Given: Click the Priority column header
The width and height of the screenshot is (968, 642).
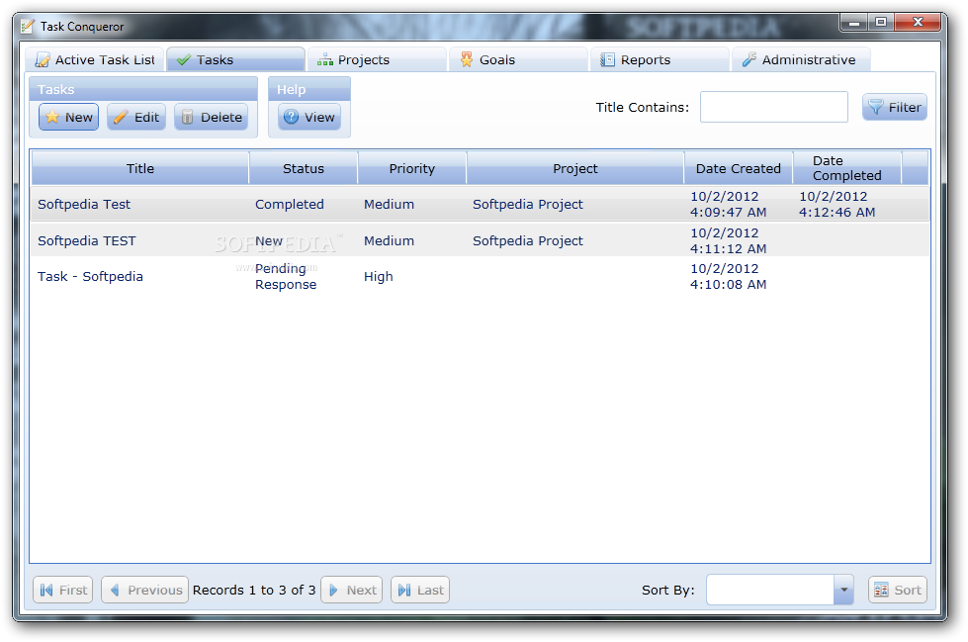Looking at the screenshot, I should 411,168.
